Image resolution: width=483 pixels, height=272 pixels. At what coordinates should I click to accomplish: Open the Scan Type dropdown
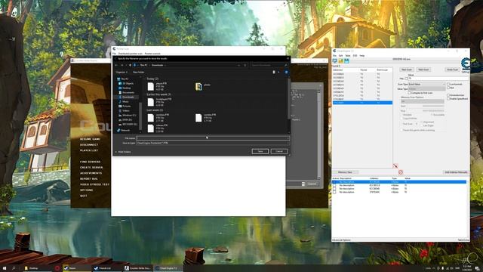pyautogui.click(x=426, y=84)
